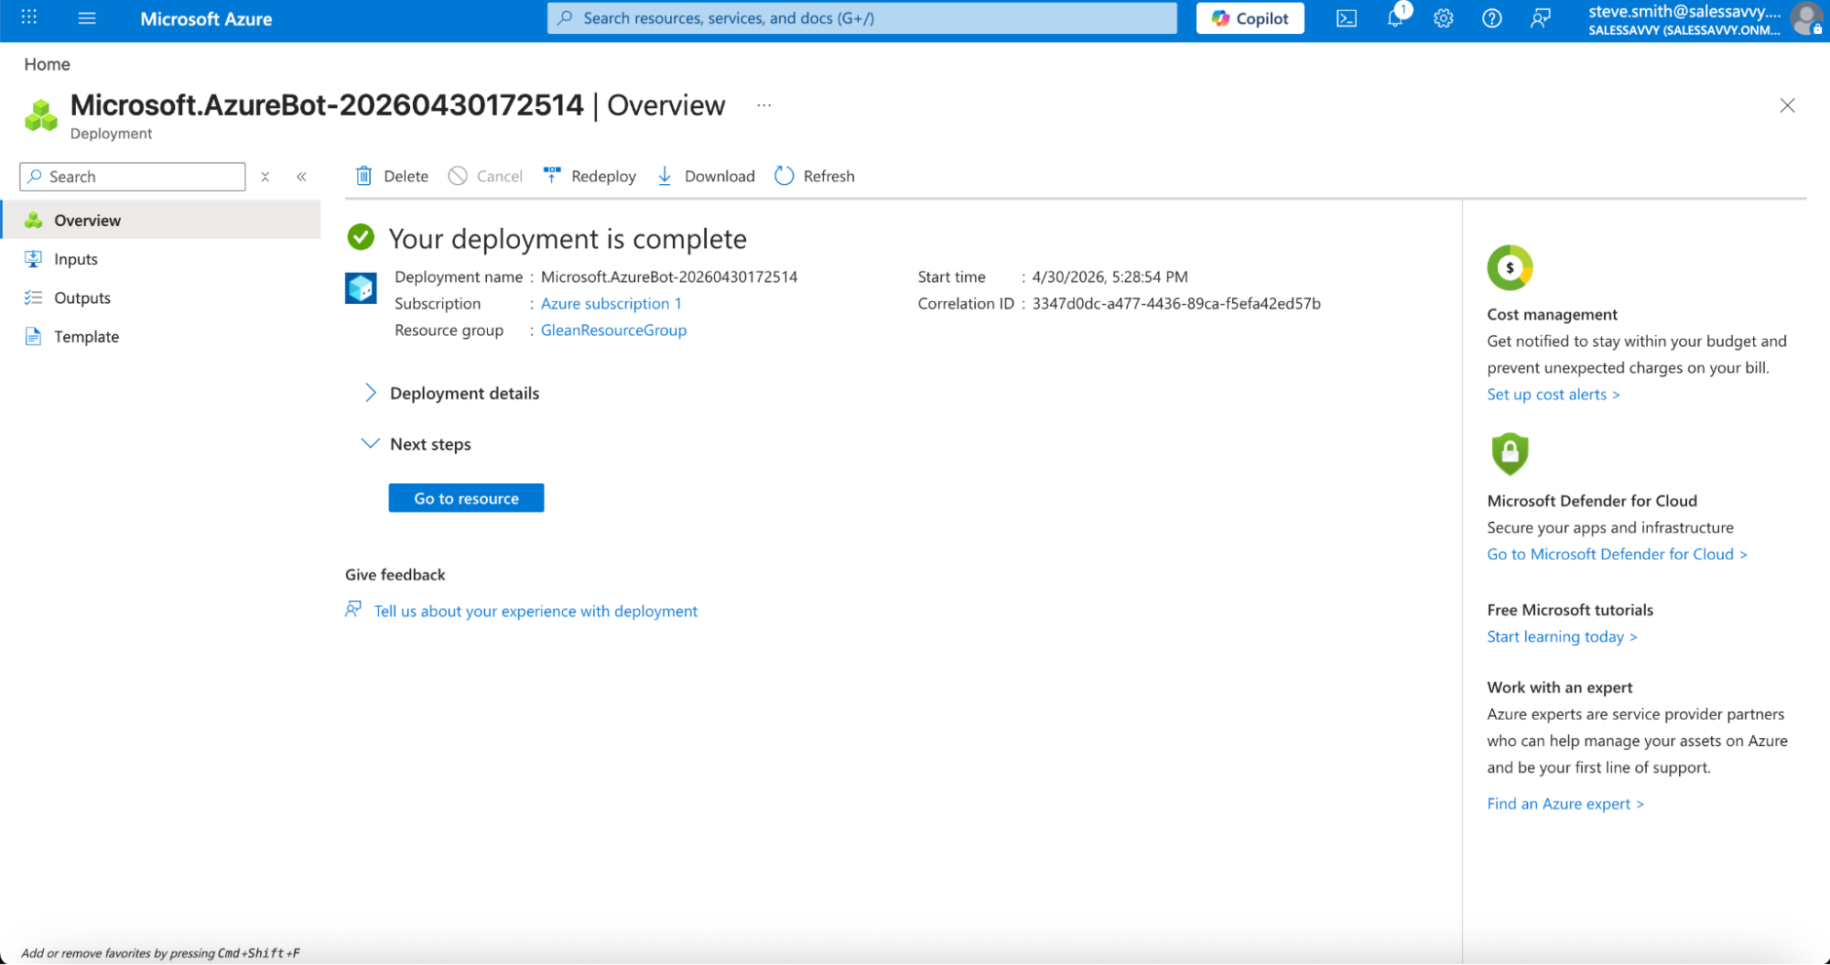This screenshot has width=1830, height=965.
Task: Open the Help question mark icon
Action: coord(1492,18)
